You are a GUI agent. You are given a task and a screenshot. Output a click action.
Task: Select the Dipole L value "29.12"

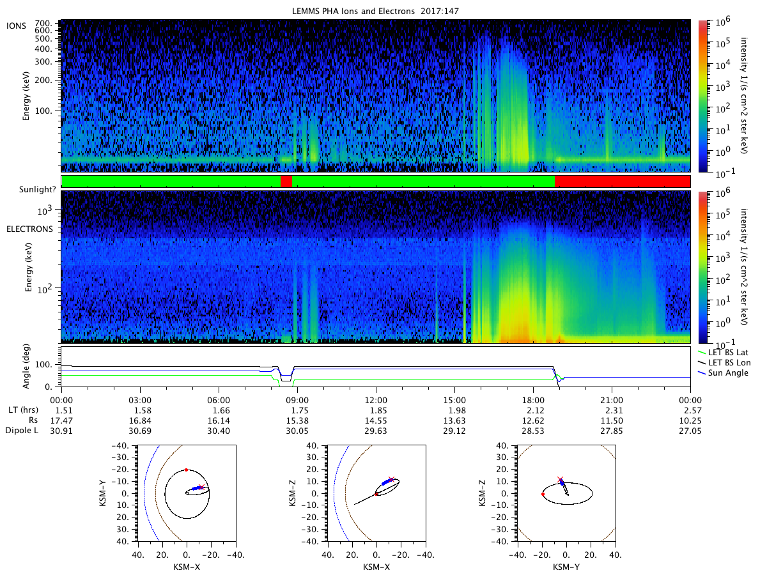(454, 431)
